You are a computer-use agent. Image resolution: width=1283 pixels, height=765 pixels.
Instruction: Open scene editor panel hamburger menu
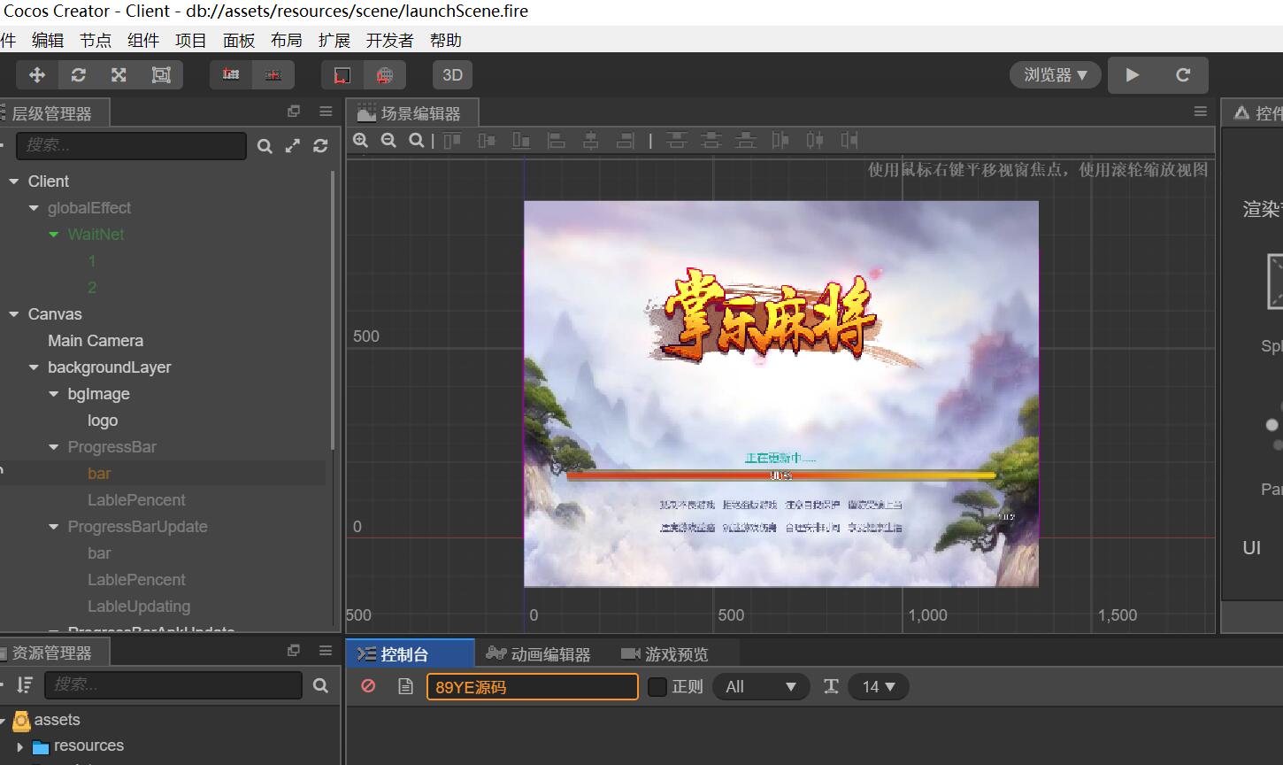(x=1200, y=112)
